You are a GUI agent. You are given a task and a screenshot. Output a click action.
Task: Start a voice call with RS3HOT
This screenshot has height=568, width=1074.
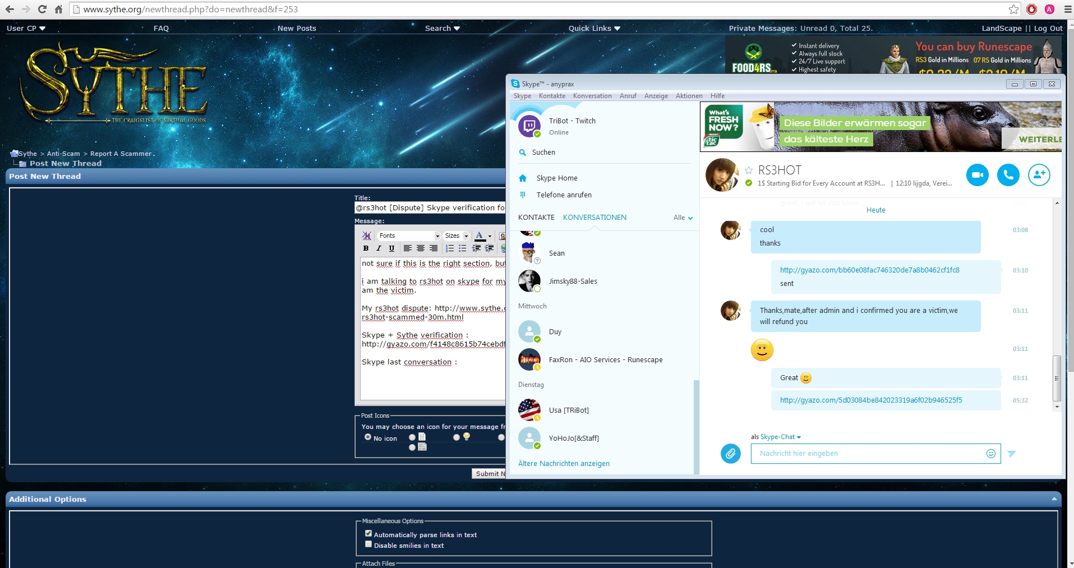pyautogui.click(x=1008, y=175)
